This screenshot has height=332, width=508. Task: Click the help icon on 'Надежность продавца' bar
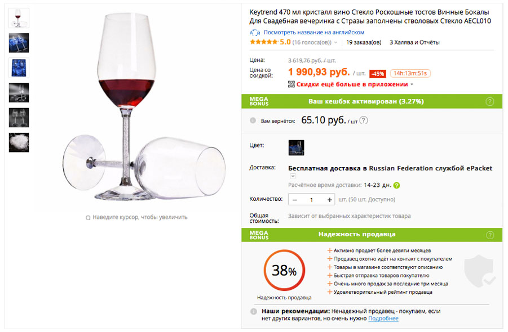click(x=490, y=235)
